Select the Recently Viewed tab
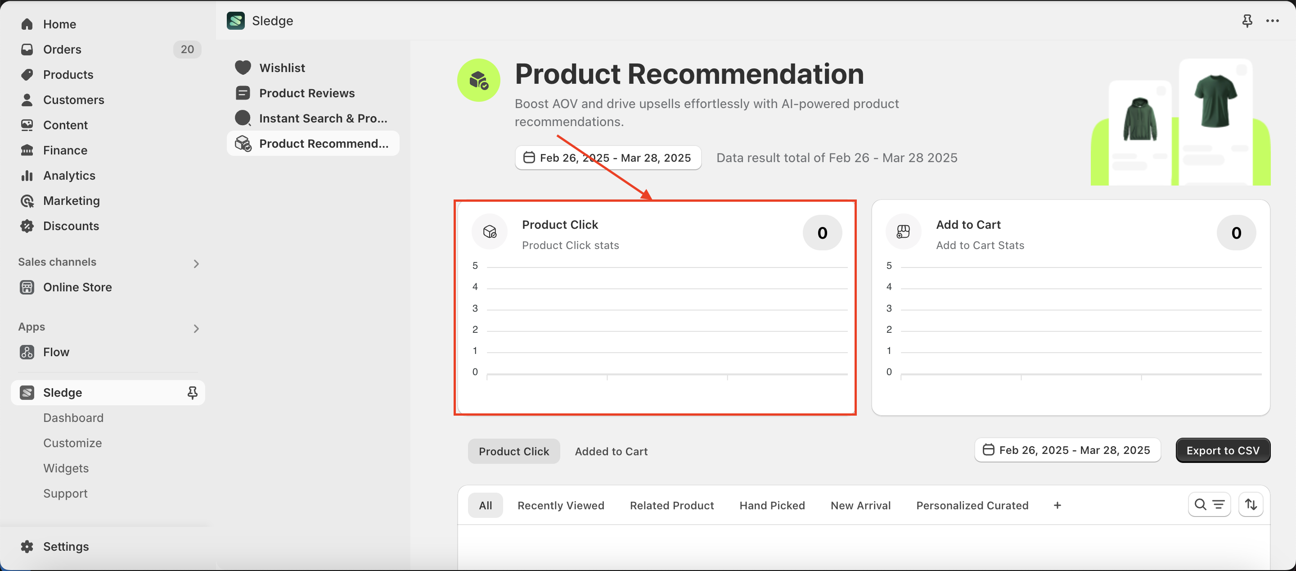Viewport: 1296px width, 571px height. [560, 505]
